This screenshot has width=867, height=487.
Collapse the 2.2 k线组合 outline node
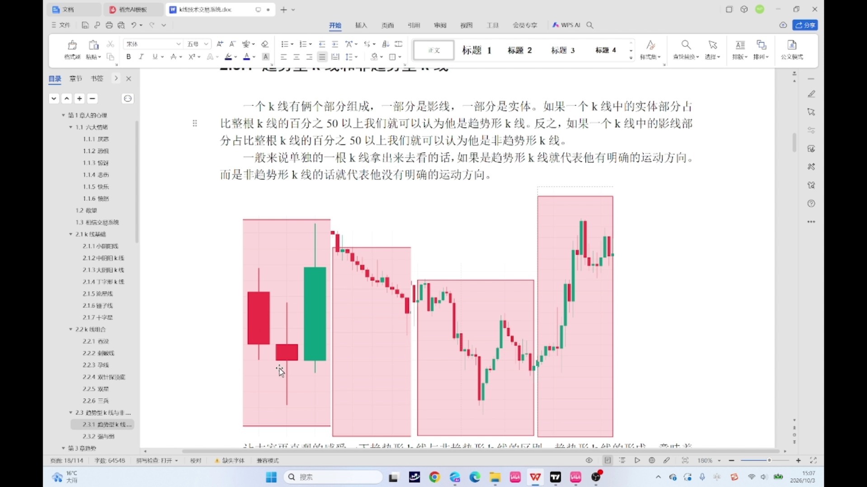click(x=71, y=329)
